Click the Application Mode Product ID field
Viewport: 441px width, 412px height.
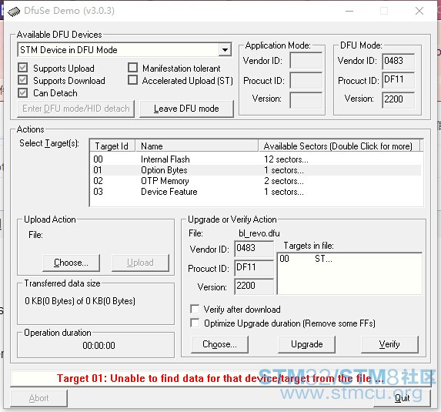click(x=306, y=80)
